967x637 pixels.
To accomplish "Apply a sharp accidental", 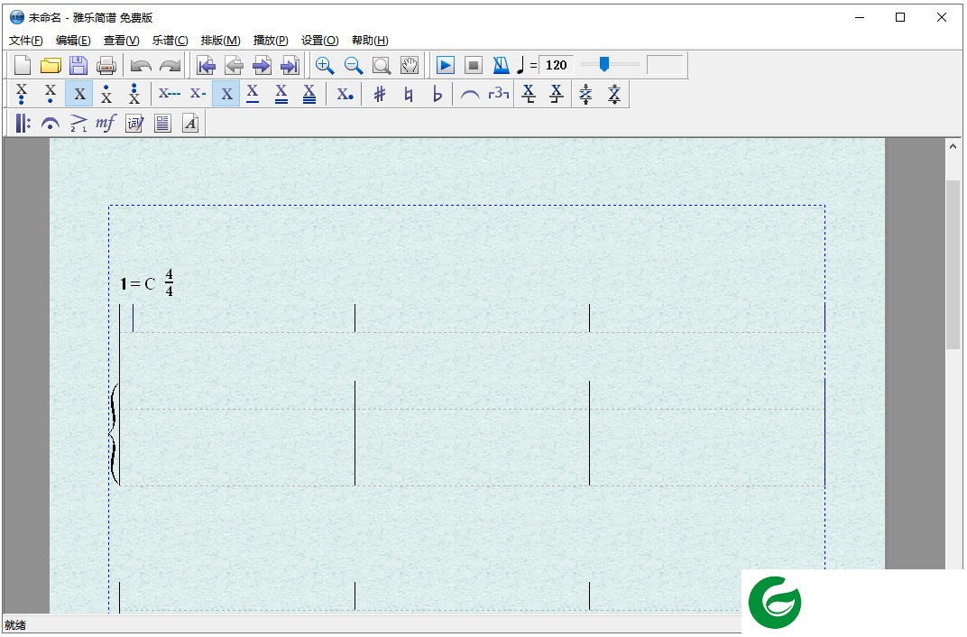I will (380, 94).
